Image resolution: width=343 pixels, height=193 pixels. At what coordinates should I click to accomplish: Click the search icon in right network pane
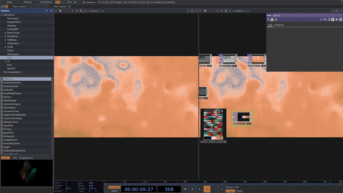[226, 11]
